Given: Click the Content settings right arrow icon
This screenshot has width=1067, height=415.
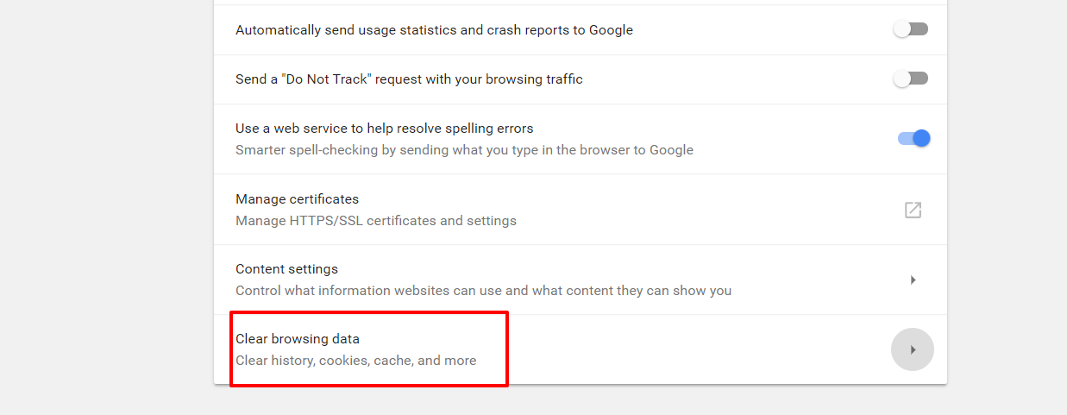Looking at the screenshot, I should (913, 280).
